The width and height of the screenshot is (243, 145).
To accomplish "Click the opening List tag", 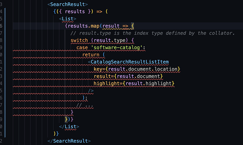I will (x=67, y=19).
